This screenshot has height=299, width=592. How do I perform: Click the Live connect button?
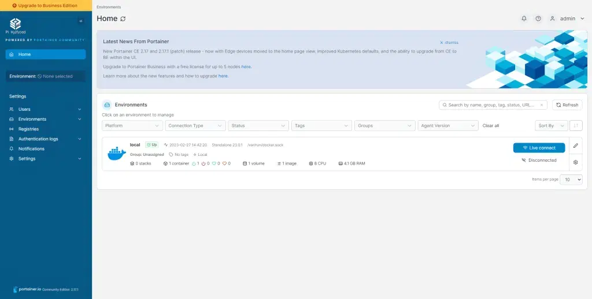pos(539,148)
